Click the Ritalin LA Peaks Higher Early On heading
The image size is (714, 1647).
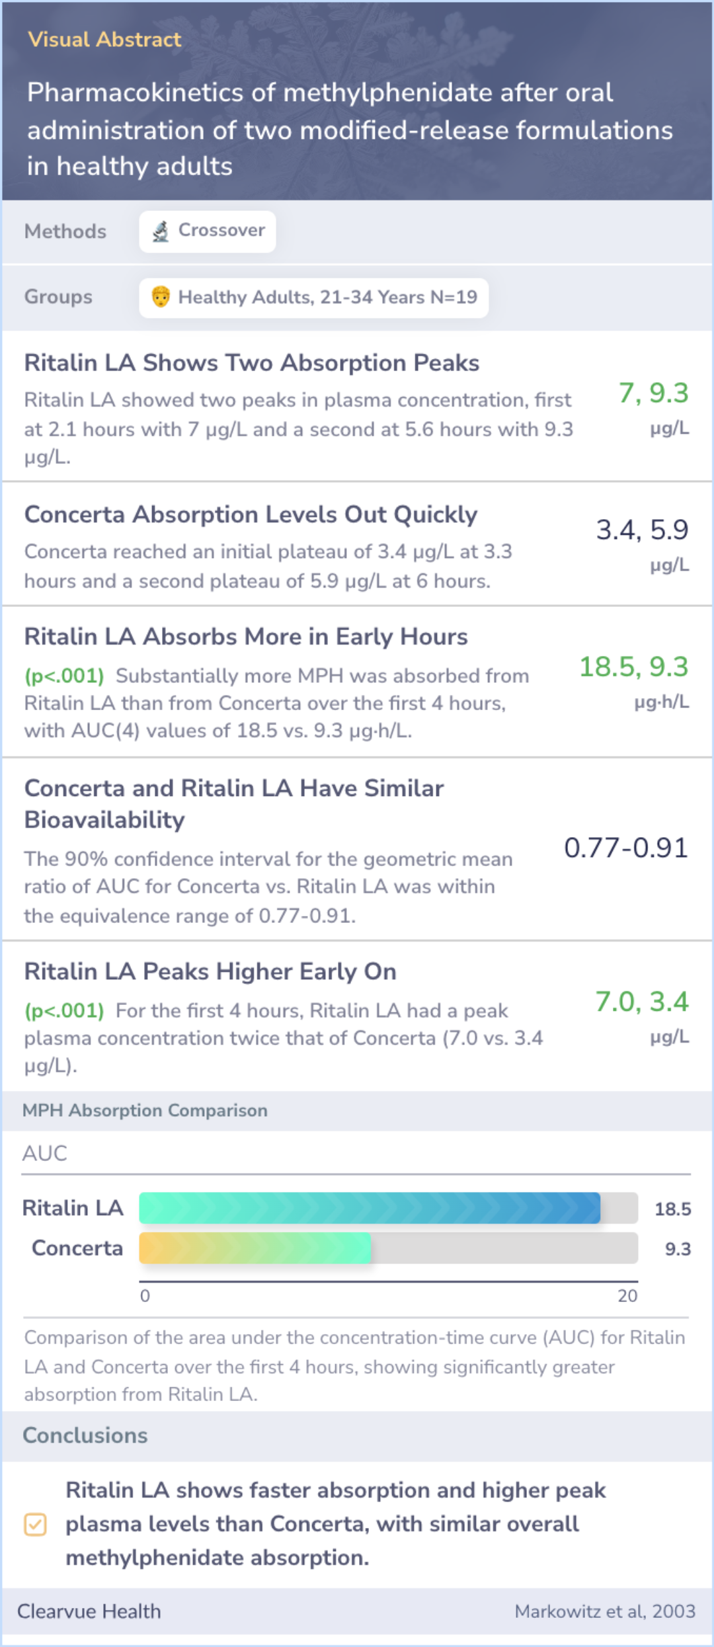tap(210, 971)
